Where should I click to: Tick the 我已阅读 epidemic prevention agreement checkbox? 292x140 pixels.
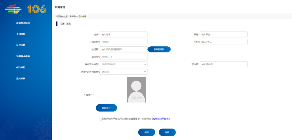(101, 119)
